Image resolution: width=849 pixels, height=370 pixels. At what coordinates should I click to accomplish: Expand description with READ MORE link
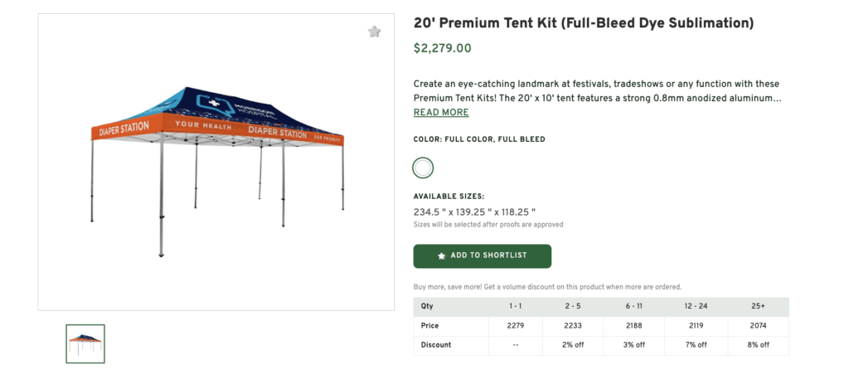point(440,113)
